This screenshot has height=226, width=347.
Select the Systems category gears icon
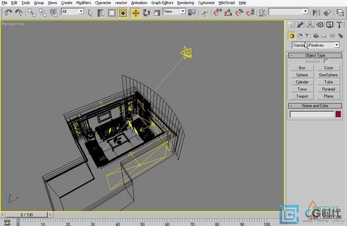[x=340, y=36]
